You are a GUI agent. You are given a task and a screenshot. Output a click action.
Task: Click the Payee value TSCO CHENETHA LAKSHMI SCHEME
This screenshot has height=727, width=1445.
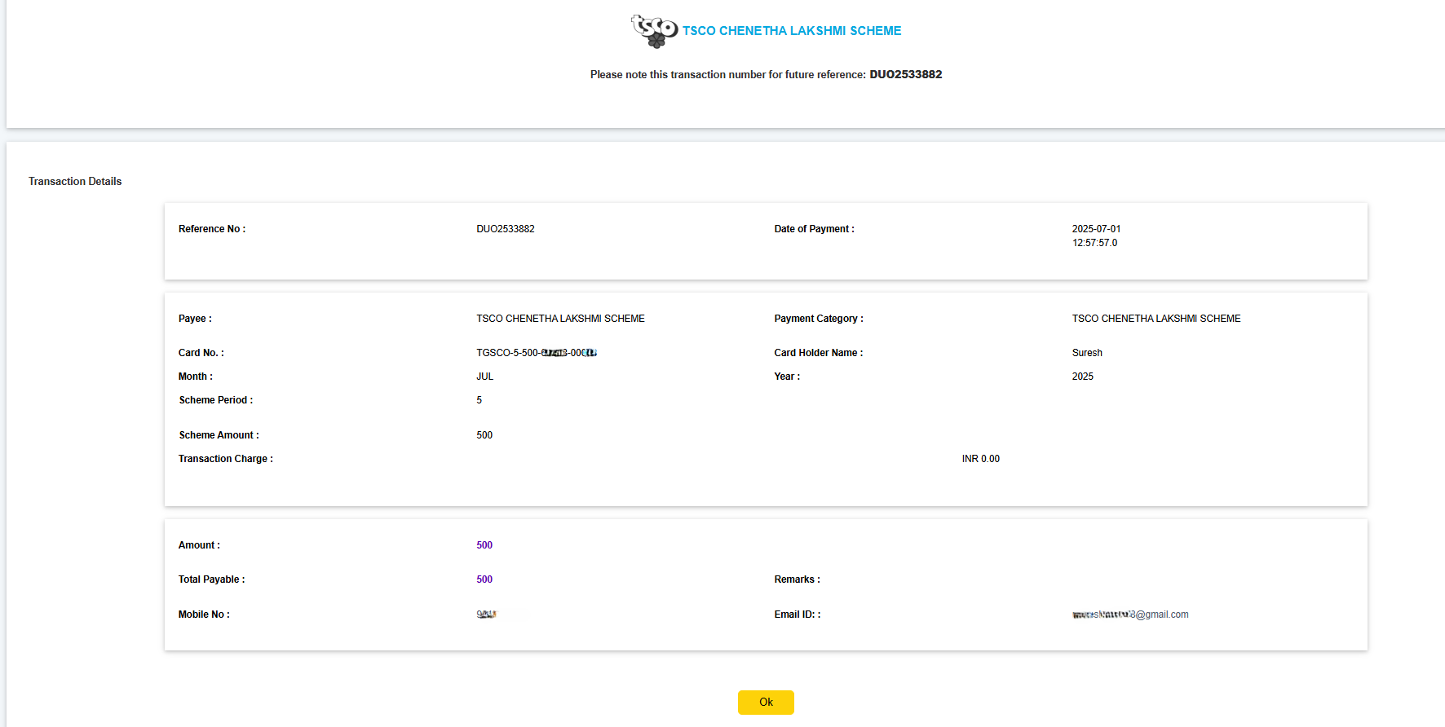(560, 319)
